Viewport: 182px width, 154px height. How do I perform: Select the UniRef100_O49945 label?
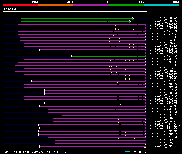(x=163, y=50)
